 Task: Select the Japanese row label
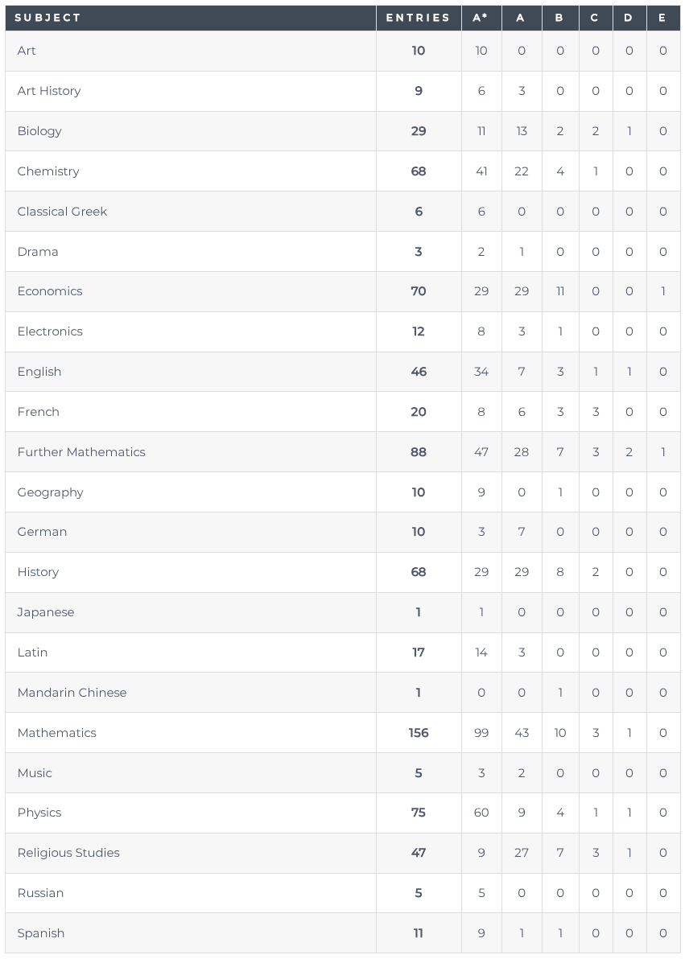coord(46,612)
